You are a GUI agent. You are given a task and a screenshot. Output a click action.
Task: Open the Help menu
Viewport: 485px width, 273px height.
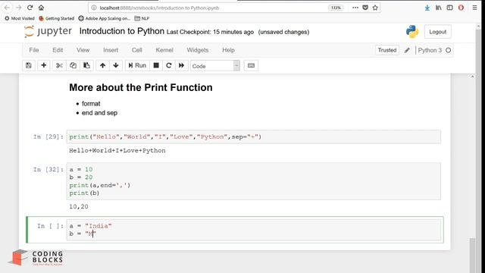[228, 50]
